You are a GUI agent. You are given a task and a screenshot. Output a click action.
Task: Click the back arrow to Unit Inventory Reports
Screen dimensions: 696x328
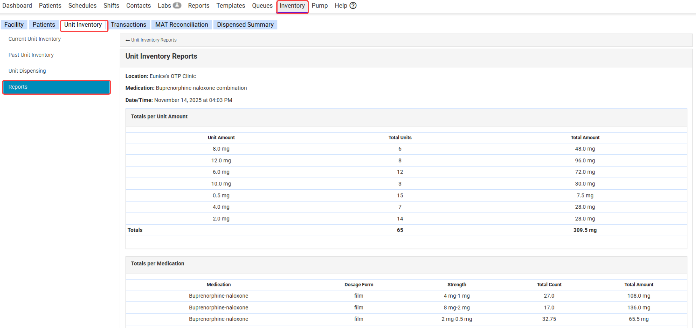(127, 40)
